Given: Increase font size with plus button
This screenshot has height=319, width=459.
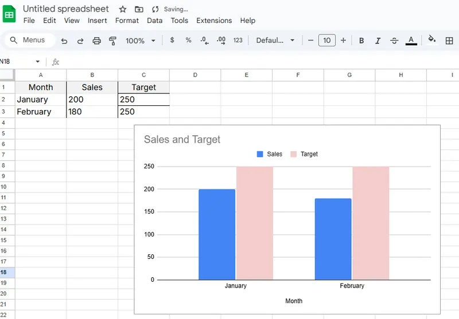Looking at the screenshot, I should point(343,41).
